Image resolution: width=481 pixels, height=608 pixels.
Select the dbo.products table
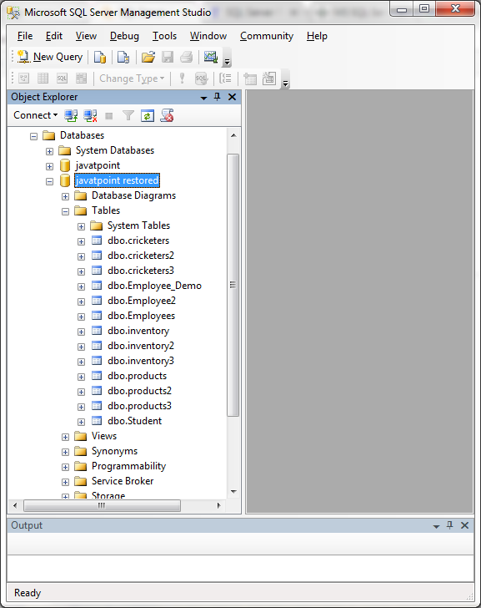(137, 376)
